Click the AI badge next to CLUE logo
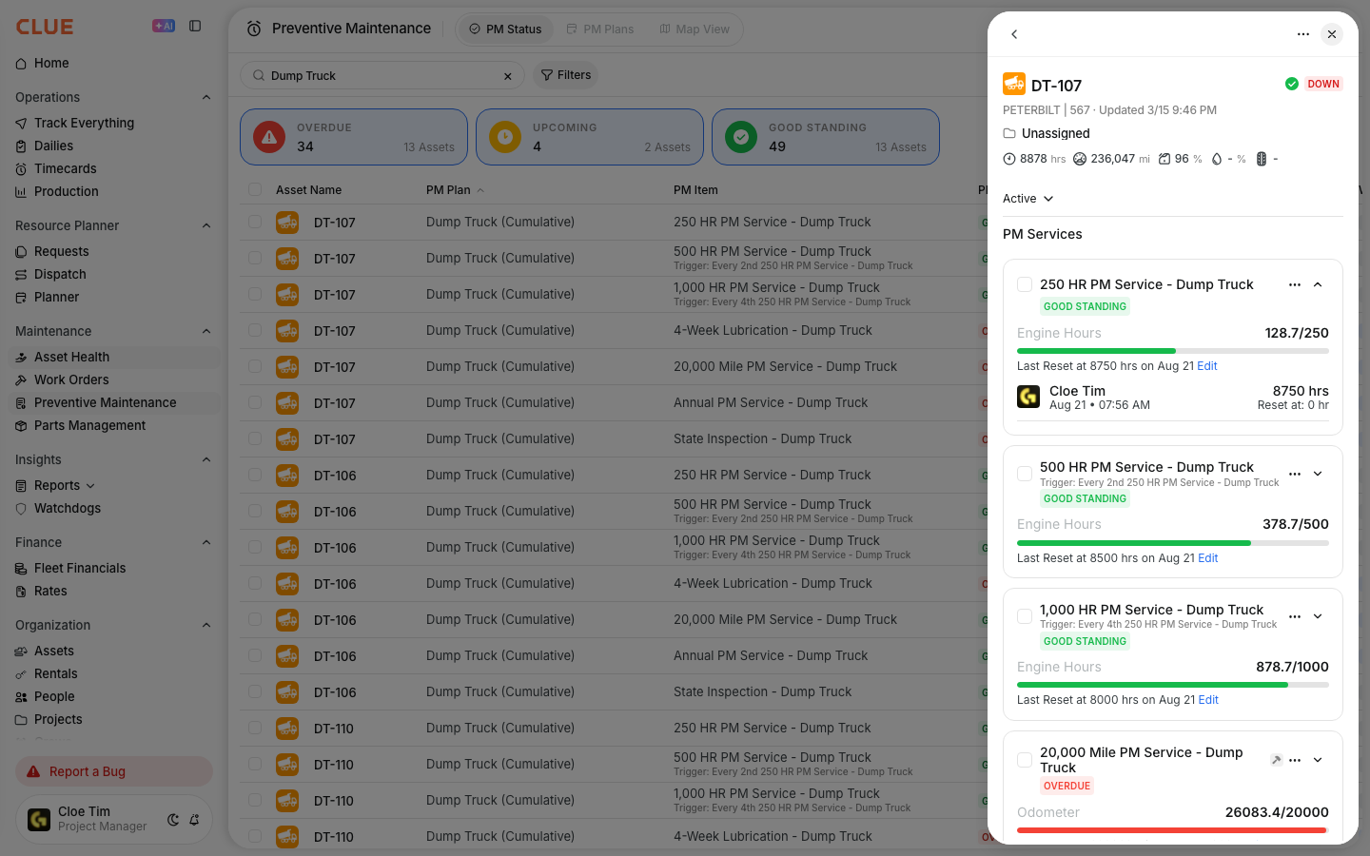 tap(164, 27)
